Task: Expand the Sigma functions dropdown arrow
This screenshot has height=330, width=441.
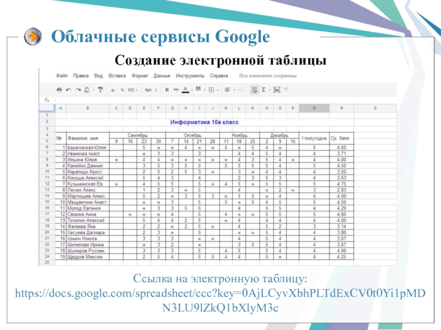Action: click(x=270, y=90)
